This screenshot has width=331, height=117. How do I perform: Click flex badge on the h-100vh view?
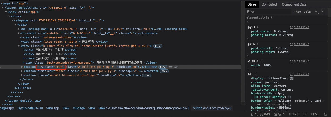coord(158,46)
